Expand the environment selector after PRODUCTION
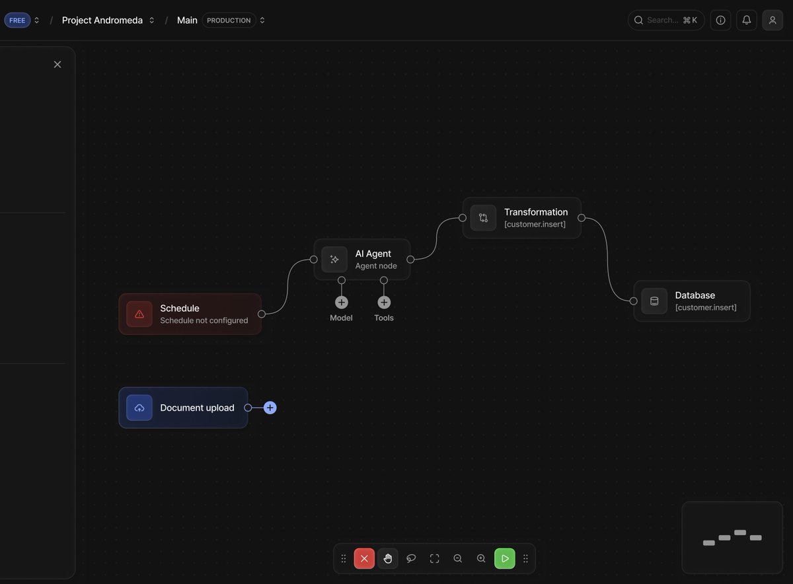This screenshot has width=793, height=584. 262,20
